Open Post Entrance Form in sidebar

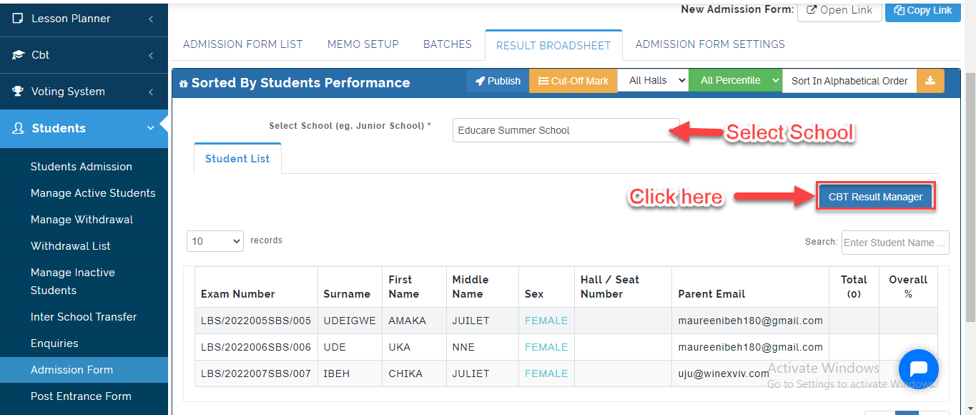(81, 396)
